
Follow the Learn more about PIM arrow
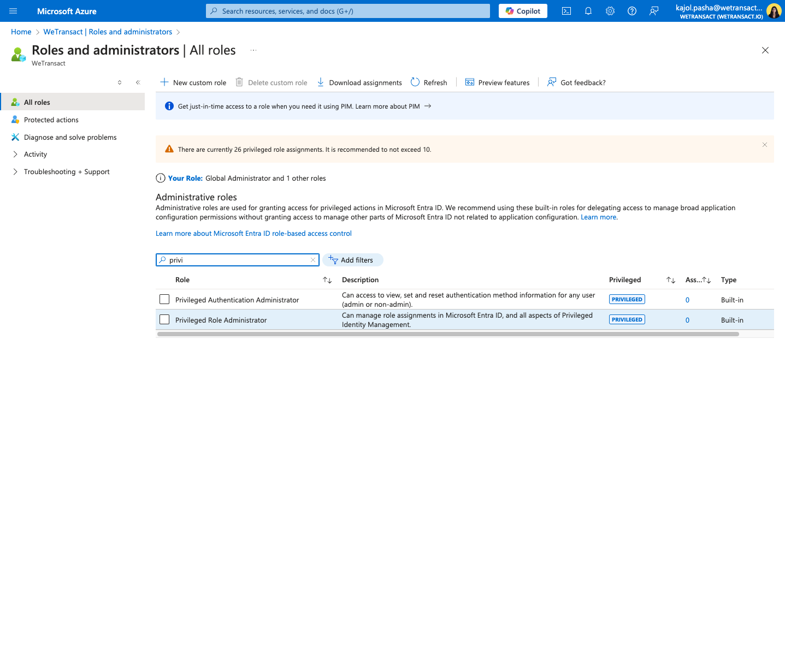click(x=428, y=106)
